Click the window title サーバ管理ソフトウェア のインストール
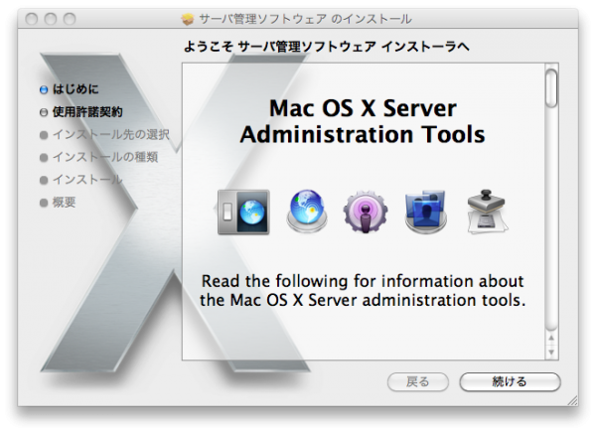The image size is (596, 433). [x=305, y=19]
